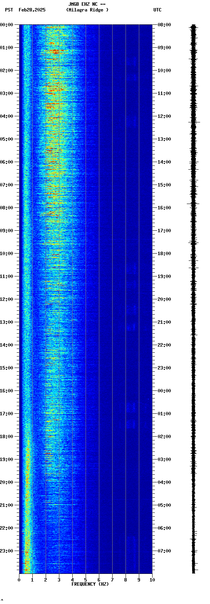Click the 16:00 UTC time label

click(x=164, y=208)
